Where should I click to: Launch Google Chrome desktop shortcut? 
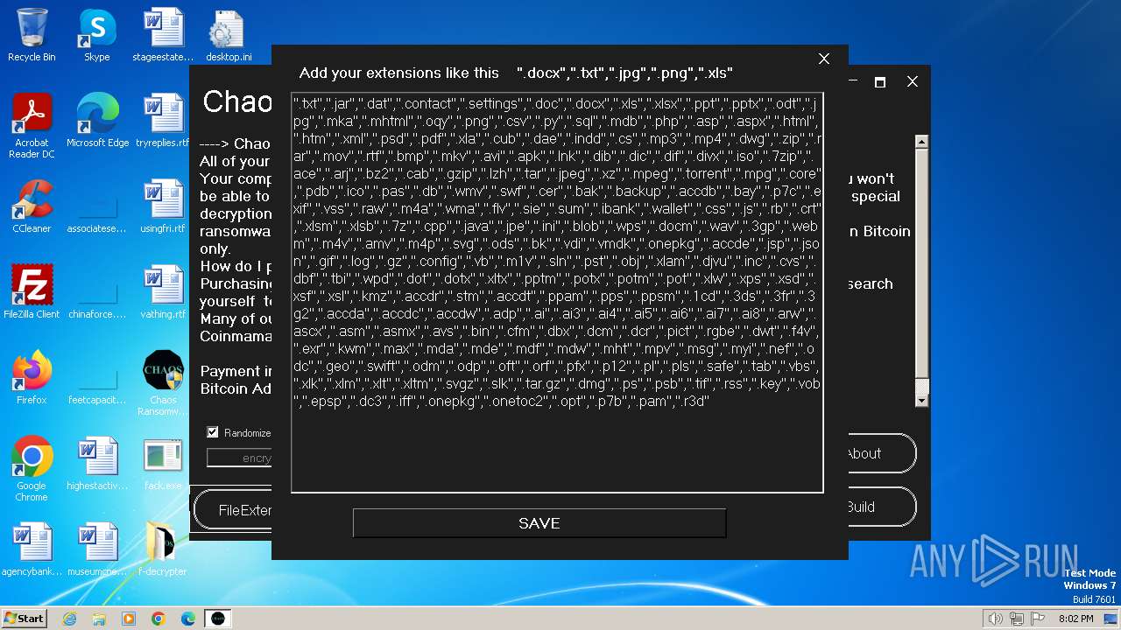pyautogui.click(x=32, y=469)
